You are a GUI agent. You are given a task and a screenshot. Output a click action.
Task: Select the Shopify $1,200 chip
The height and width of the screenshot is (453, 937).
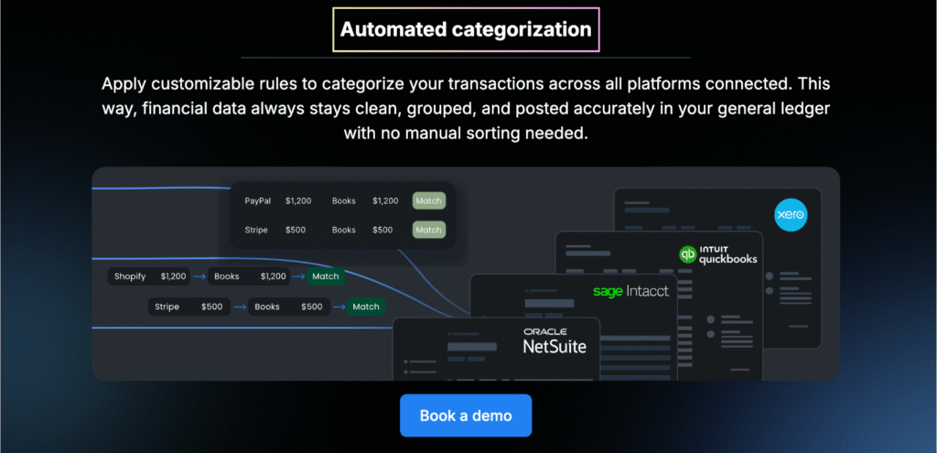tap(149, 276)
